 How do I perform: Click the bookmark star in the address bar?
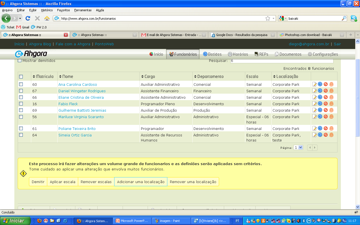[268, 18]
